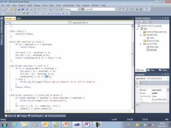Collapse the Set::~Set destructor outline toggle

(10, 31)
